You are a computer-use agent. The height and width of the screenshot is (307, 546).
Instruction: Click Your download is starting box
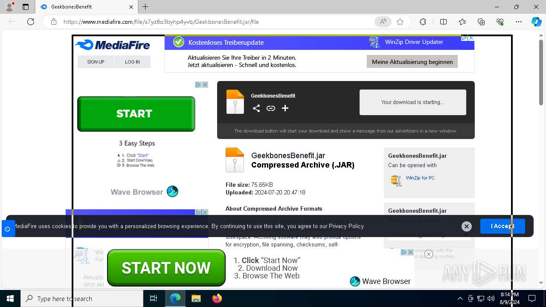(413, 102)
